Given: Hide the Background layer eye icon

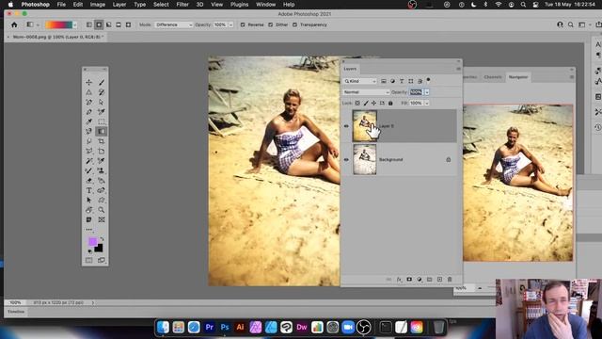Looking at the screenshot, I should click(346, 159).
